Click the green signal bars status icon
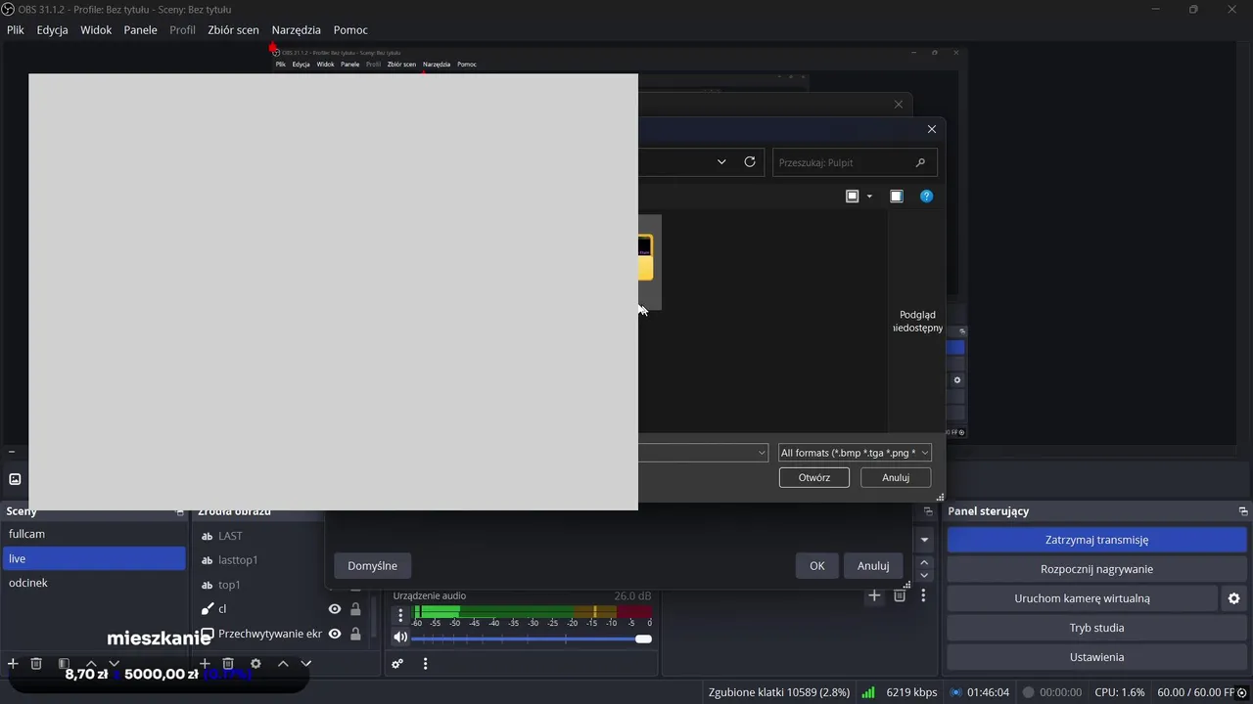This screenshot has height=704, width=1253. pyautogui.click(x=868, y=692)
